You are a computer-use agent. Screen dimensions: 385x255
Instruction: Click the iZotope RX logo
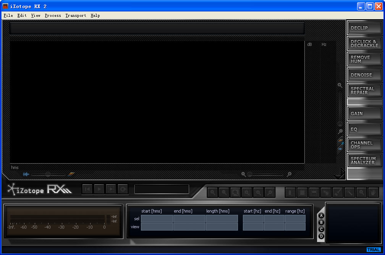pos(40,190)
